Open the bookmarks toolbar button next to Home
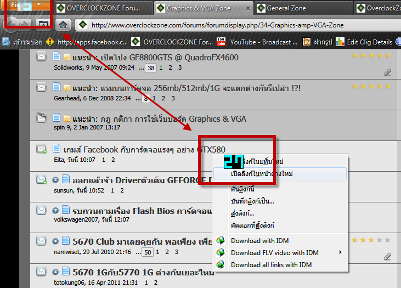Screen dimensions: 401x288 (43, 25)
